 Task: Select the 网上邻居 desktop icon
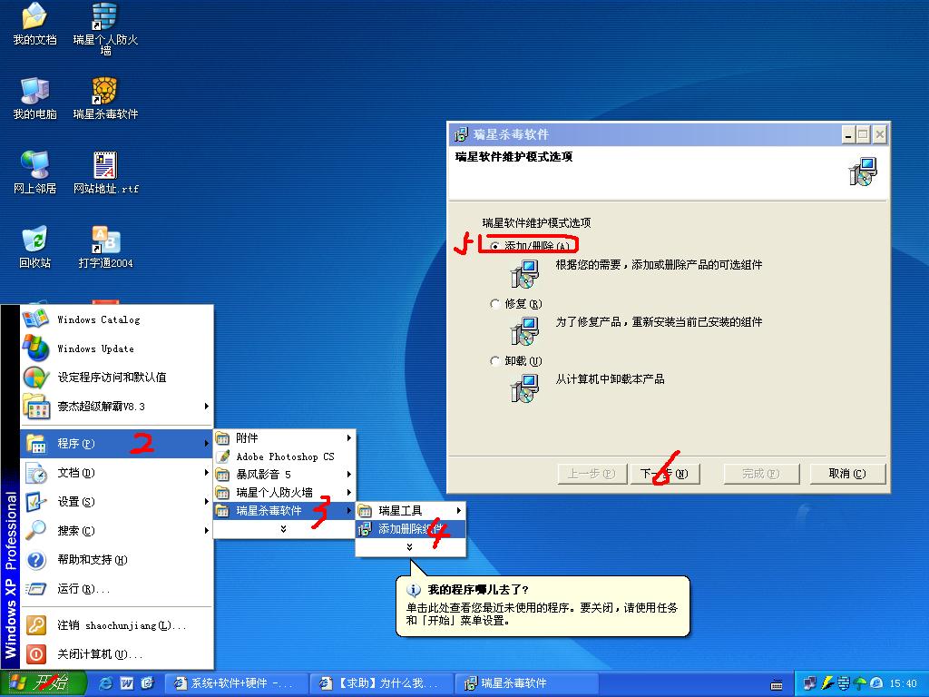tap(34, 172)
